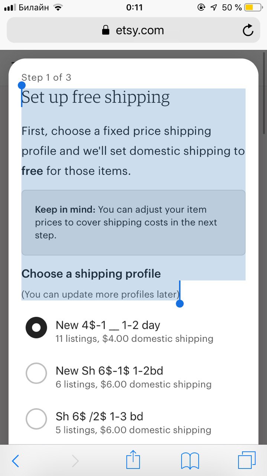The height and width of the screenshot is (476, 267).
Task: Tap the '11 listings, $4.00 domestic shipping' text
Action: pos(134,339)
